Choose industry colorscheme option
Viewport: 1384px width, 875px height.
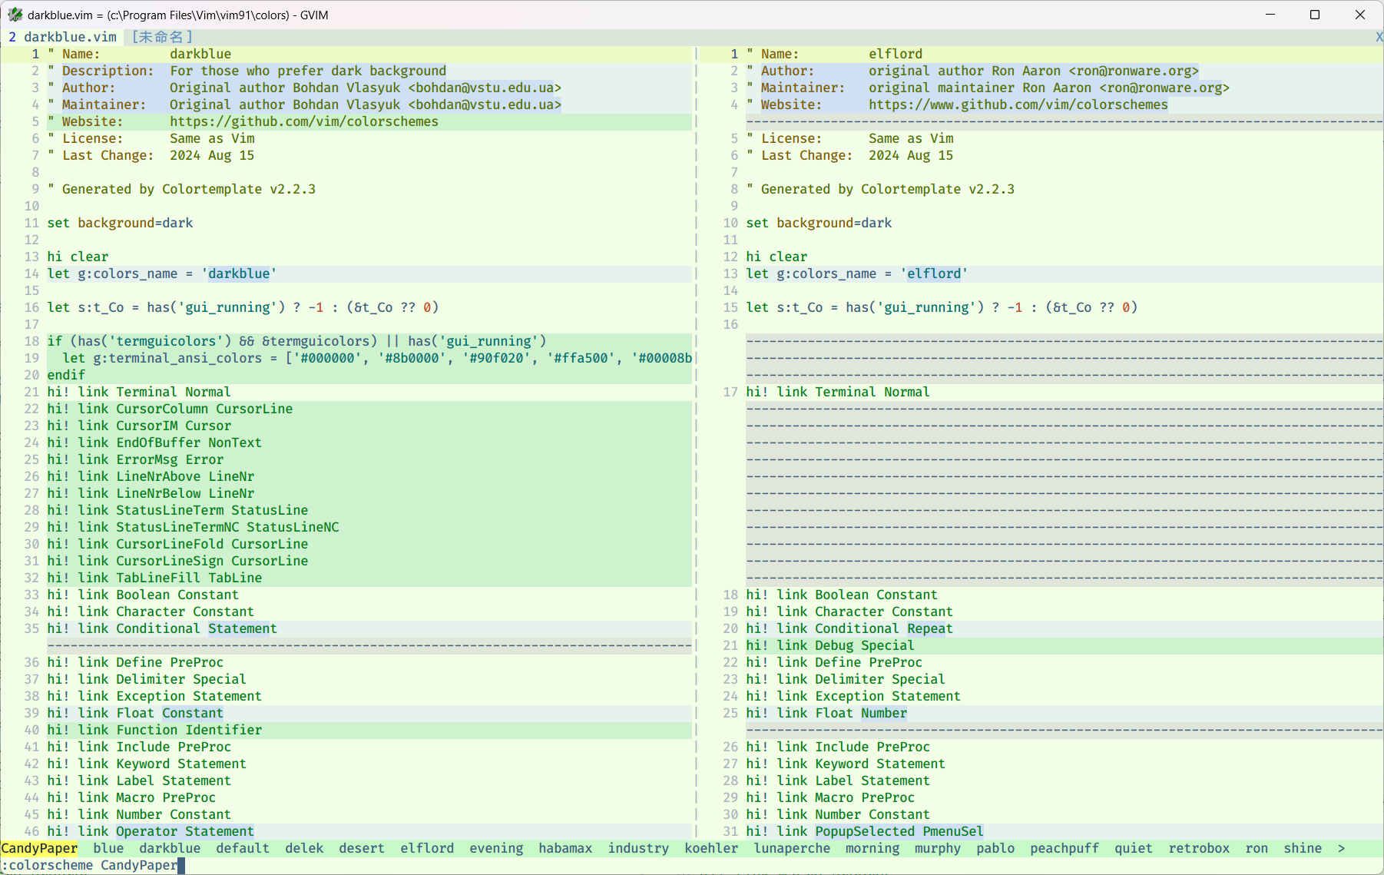638,848
